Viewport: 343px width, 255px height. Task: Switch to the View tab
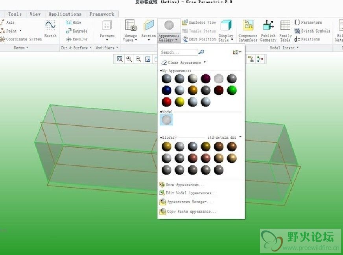tap(35, 14)
